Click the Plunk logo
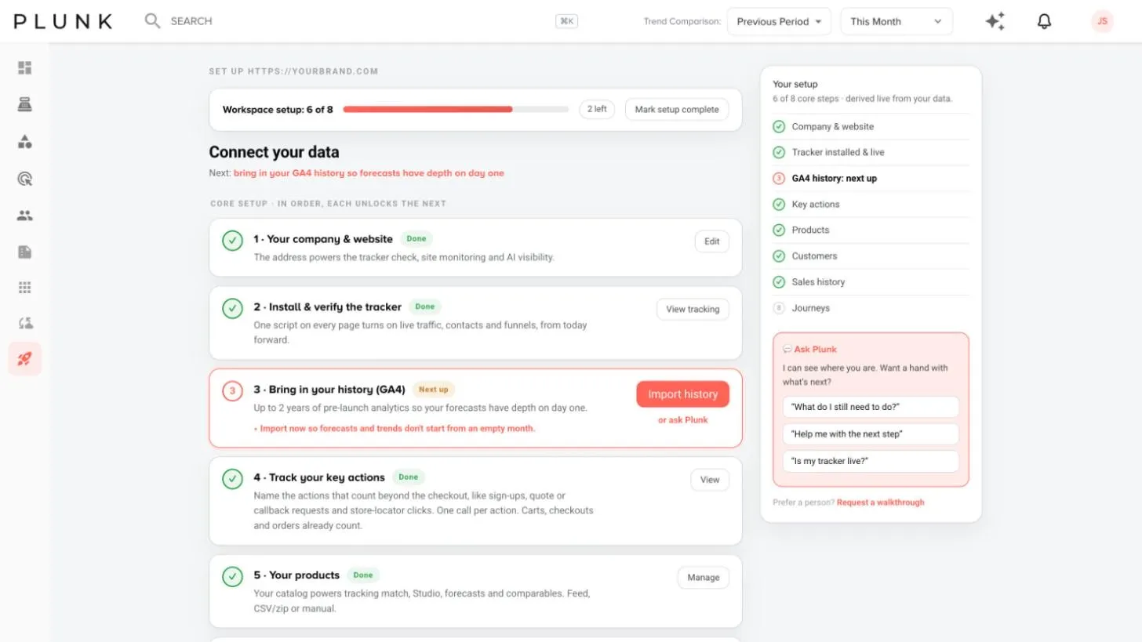The image size is (1142, 642). [63, 21]
